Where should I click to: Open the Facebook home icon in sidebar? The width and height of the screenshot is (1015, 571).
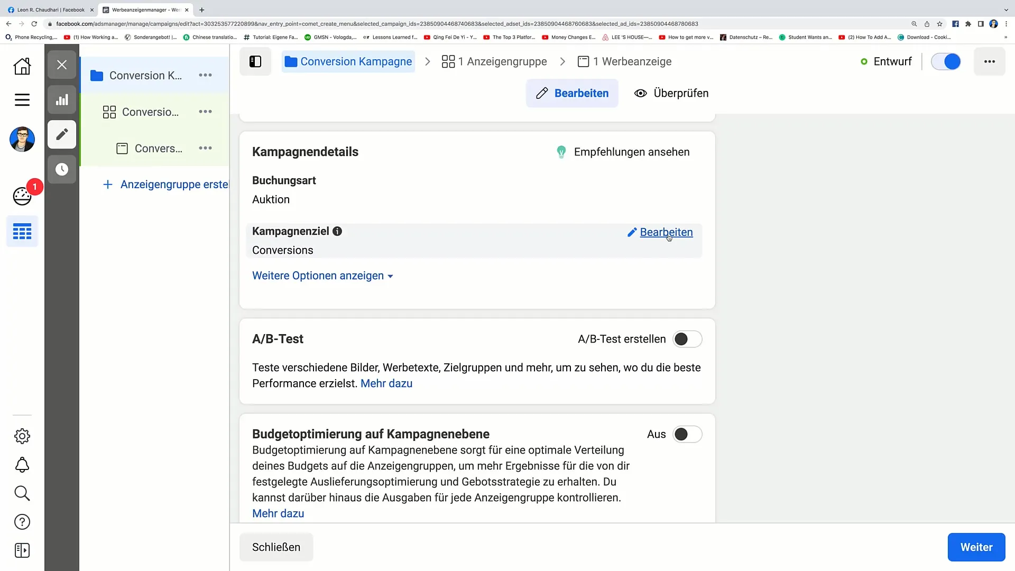pyautogui.click(x=22, y=66)
